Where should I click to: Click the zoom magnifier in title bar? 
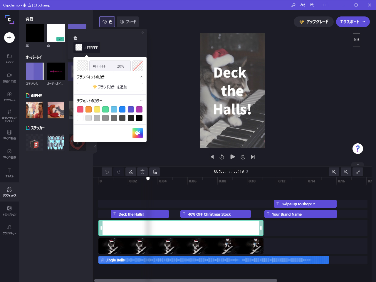pyautogui.click(x=312, y=5)
